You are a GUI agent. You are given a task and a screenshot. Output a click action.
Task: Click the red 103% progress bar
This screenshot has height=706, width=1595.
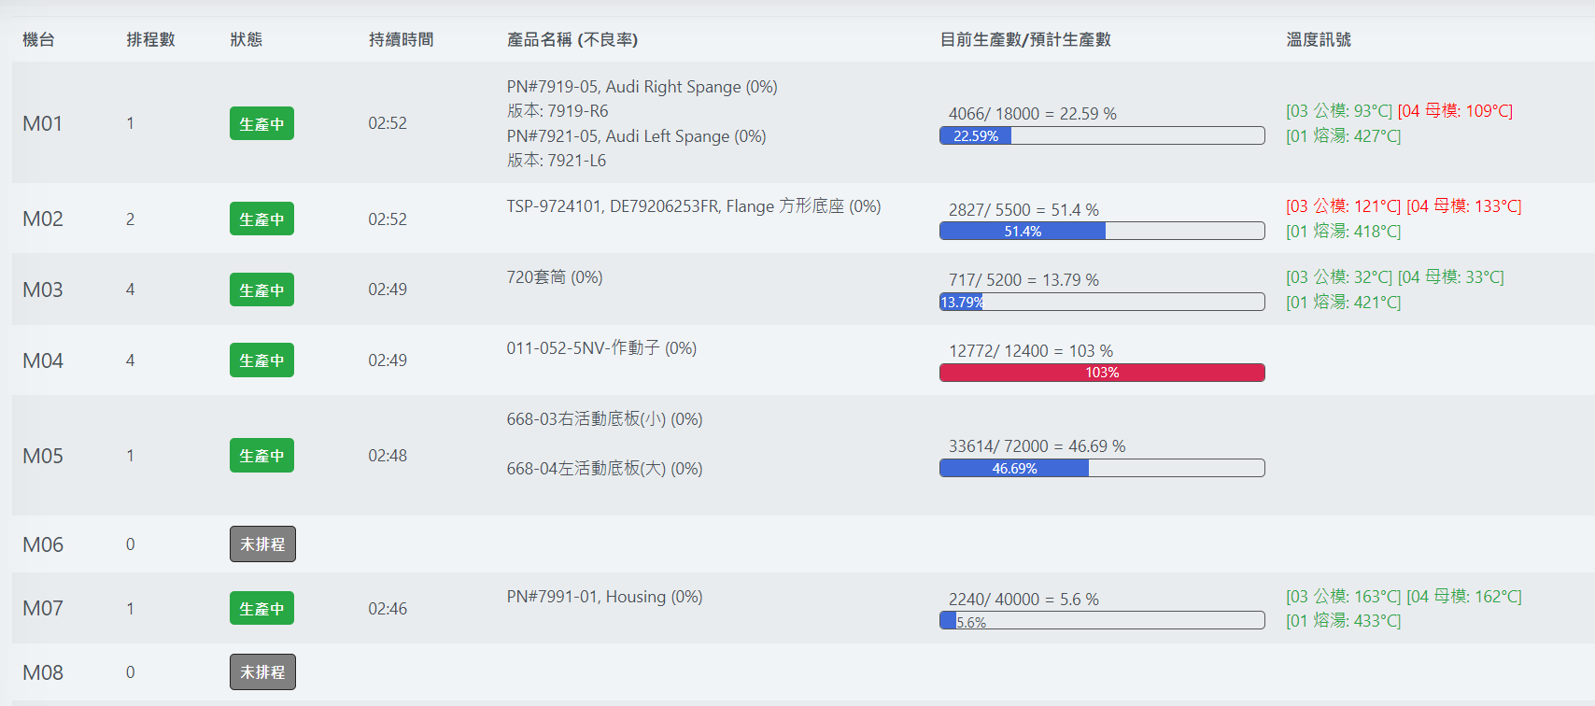1102,373
